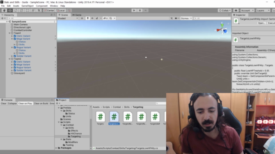The height and width of the screenshot is (154, 275).
Task: Click the Clear button in Console
Action: (3, 104)
